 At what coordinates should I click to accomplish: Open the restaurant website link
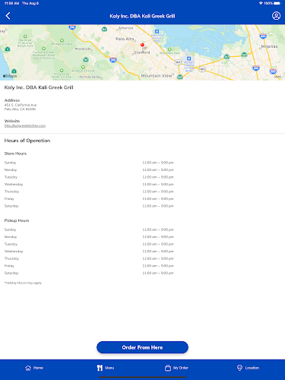tap(25, 125)
